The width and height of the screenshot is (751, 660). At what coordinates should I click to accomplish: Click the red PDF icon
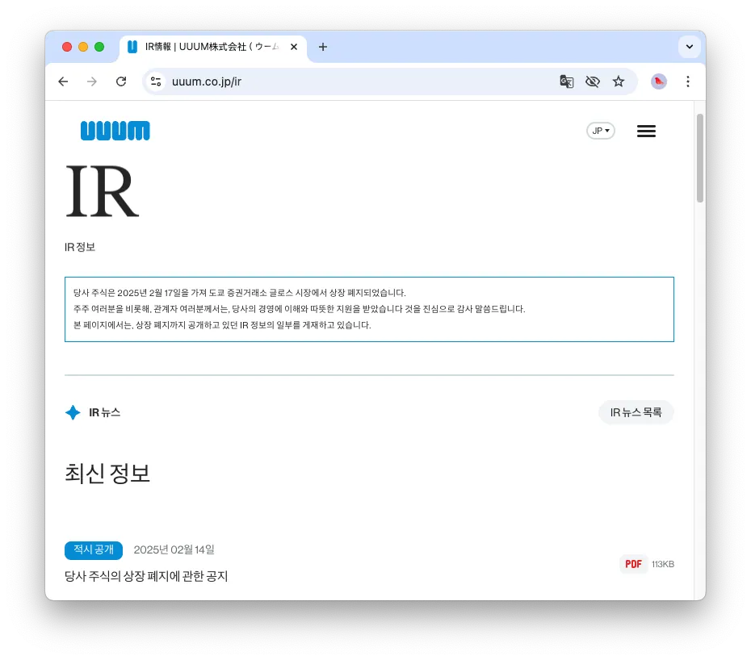pos(633,564)
